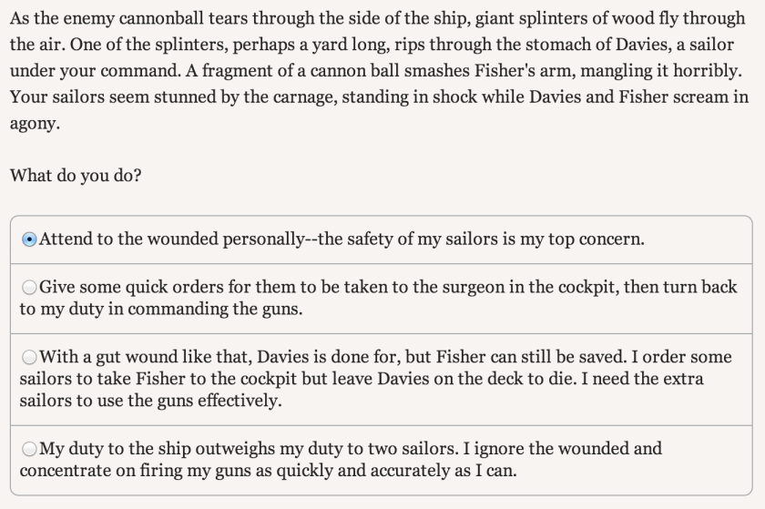This screenshot has height=509, width=765.
Task: Click the "to my duty in commanding the guns" line
Action: pos(161,310)
